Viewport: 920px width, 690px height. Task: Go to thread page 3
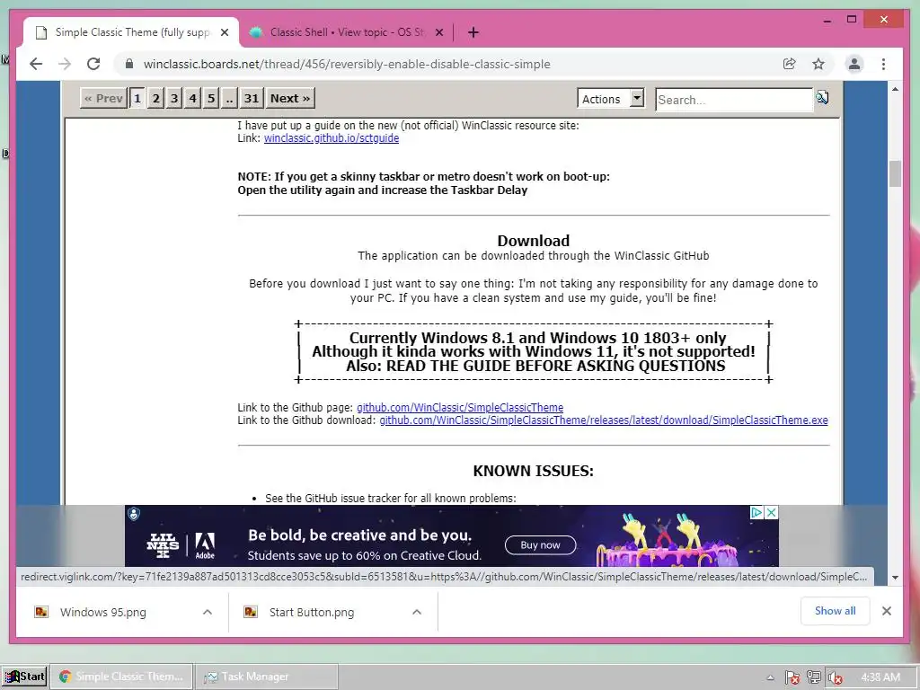[174, 98]
